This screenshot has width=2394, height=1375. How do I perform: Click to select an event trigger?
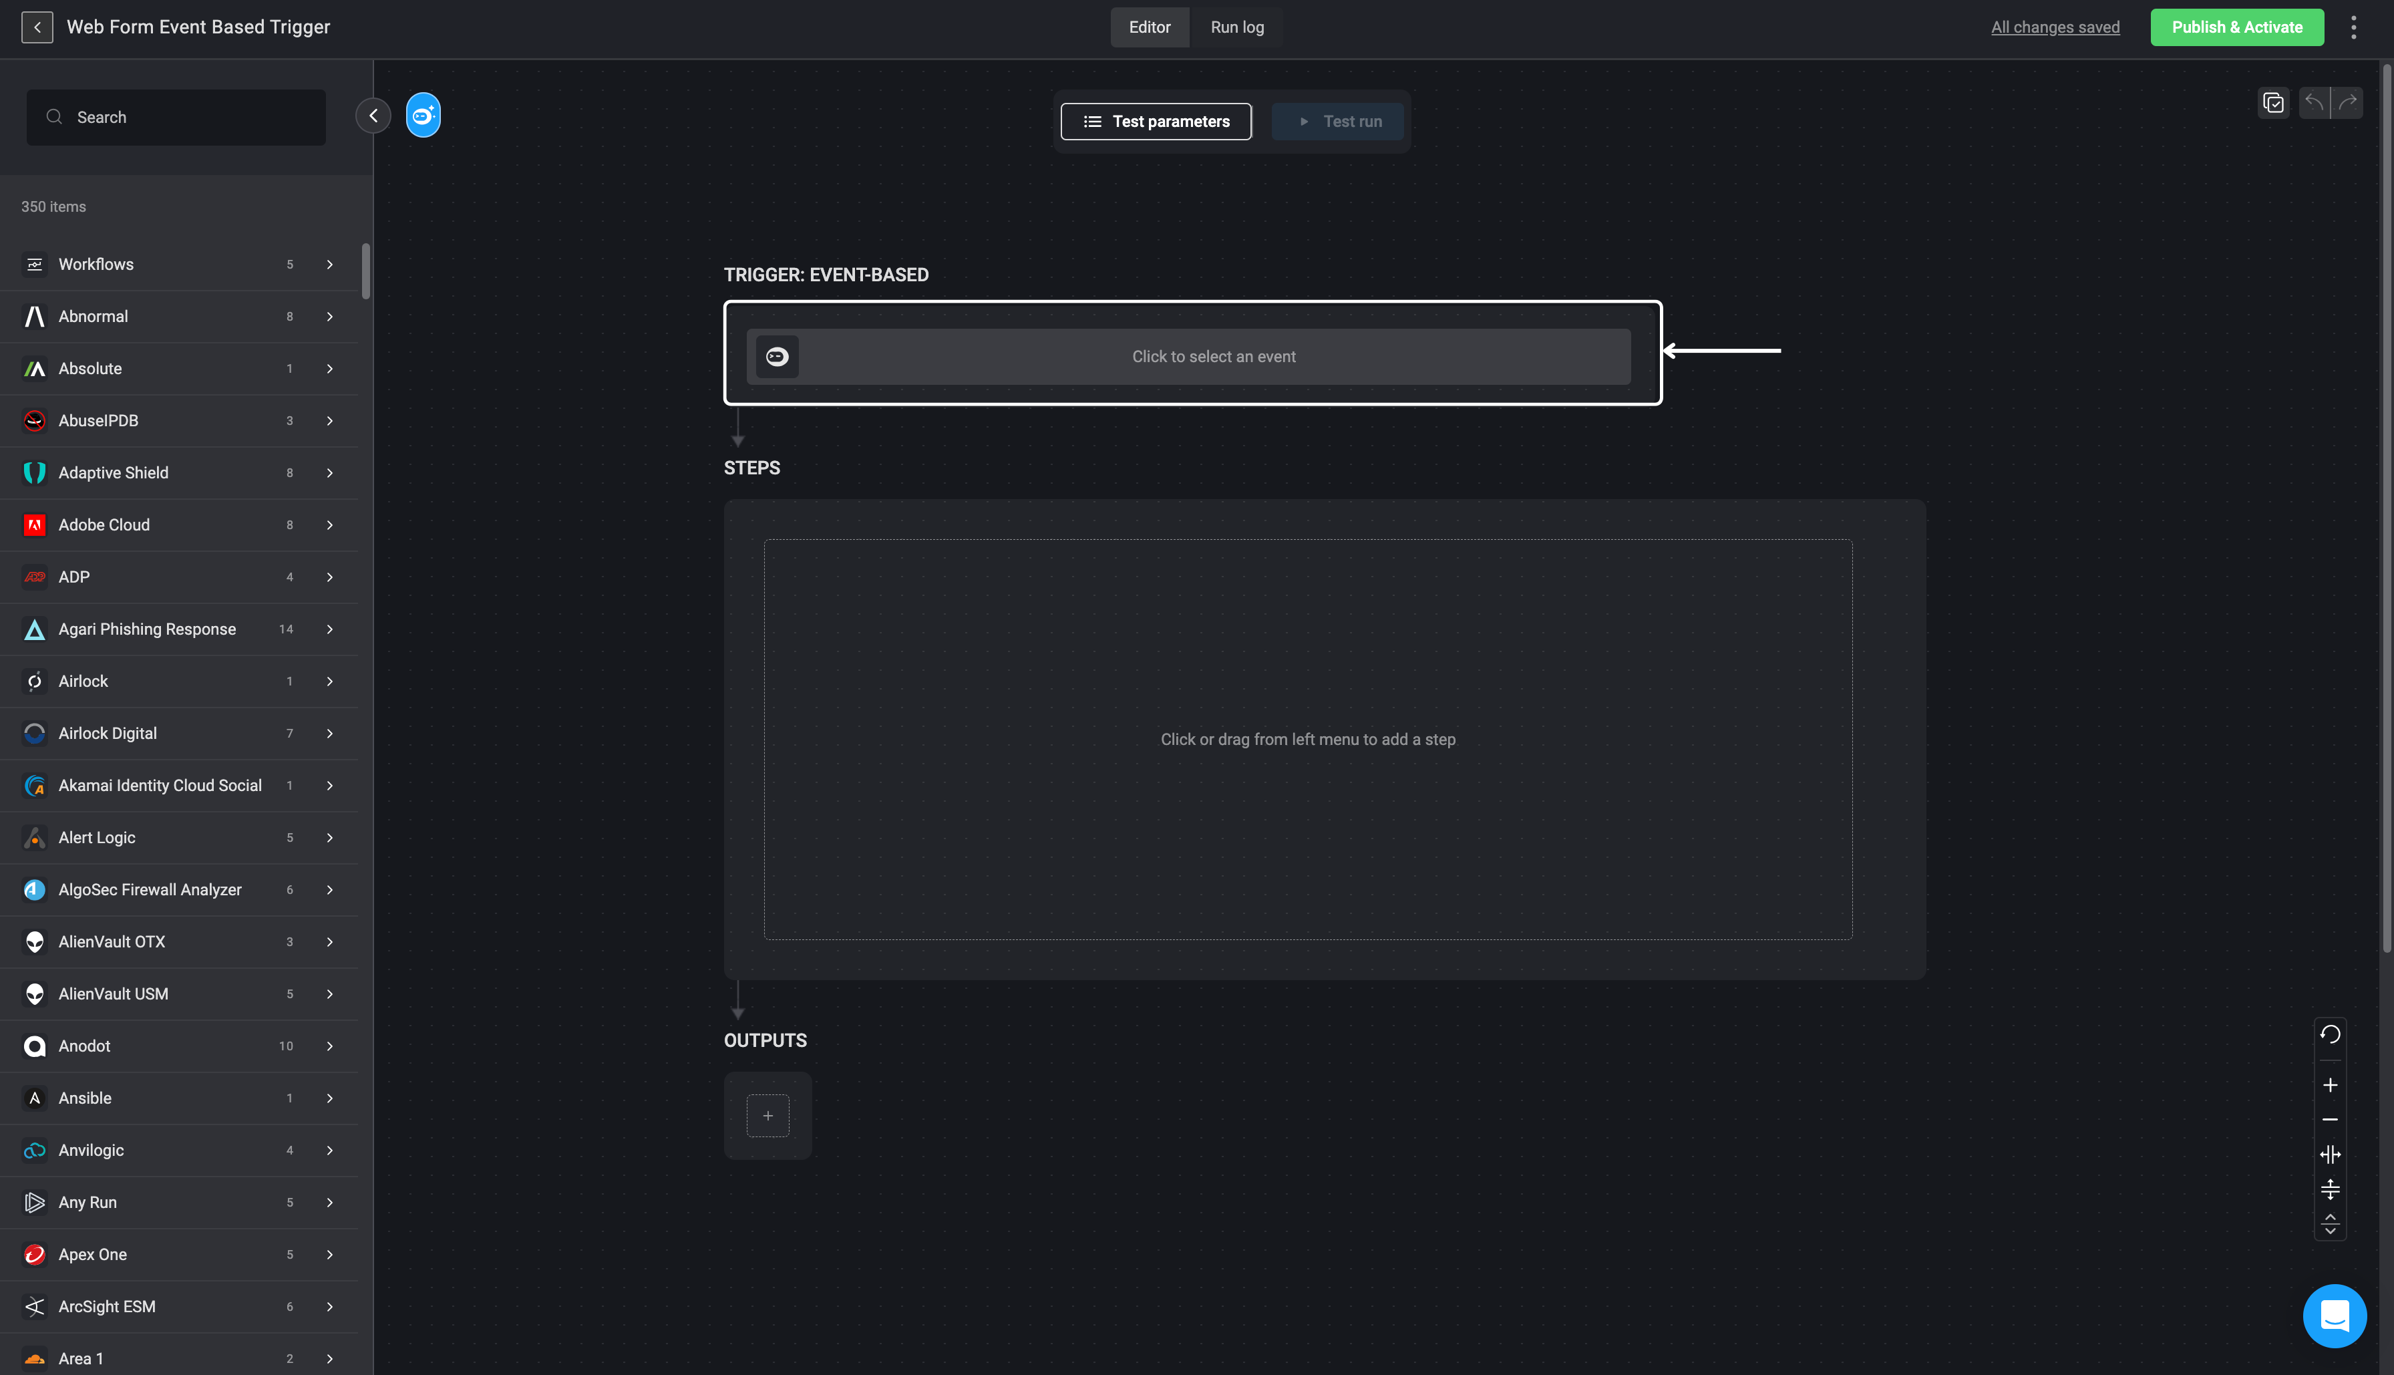(x=1188, y=357)
